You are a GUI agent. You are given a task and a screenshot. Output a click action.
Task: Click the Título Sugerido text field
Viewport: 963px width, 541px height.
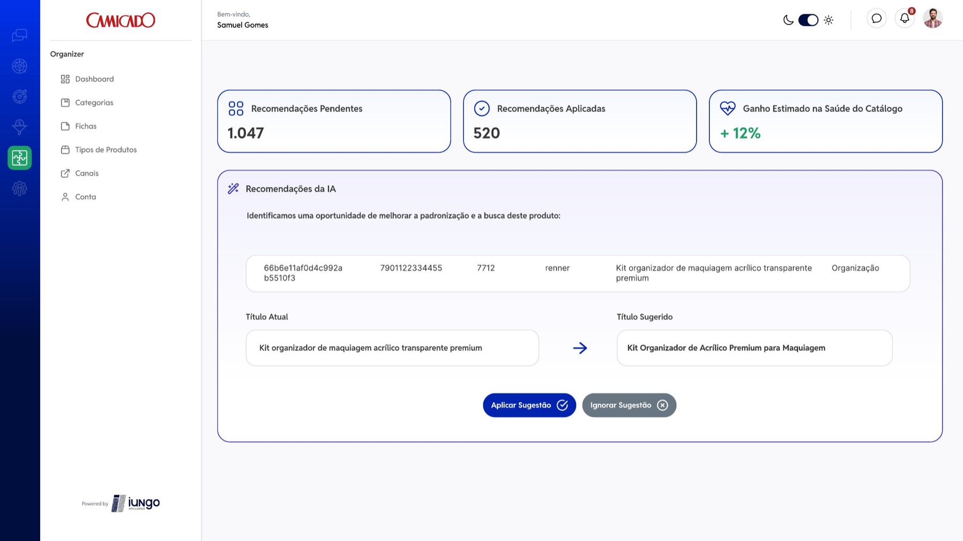(x=754, y=348)
